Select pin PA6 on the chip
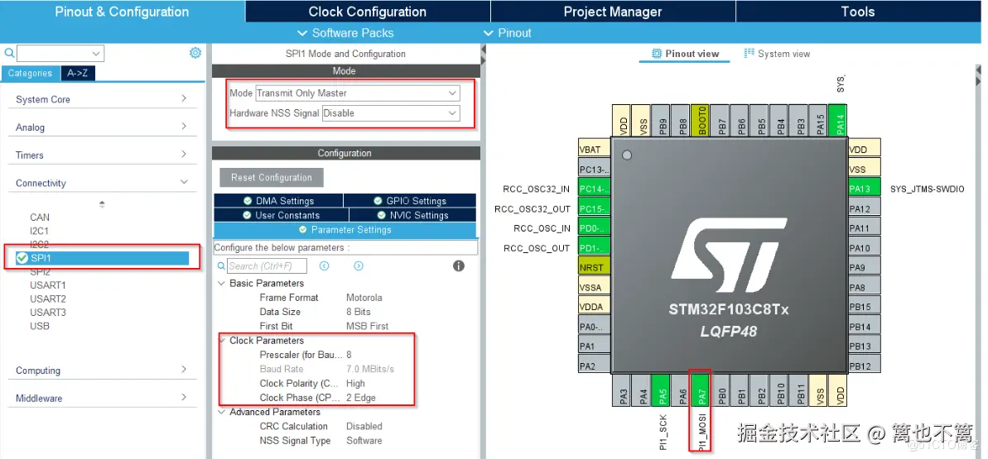Viewport: 988px width, 459px height. point(682,389)
